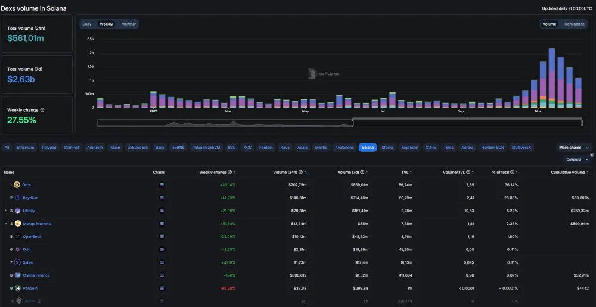Click the Crema Finance logo icon
The height and width of the screenshot is (307, 596).
17,275
